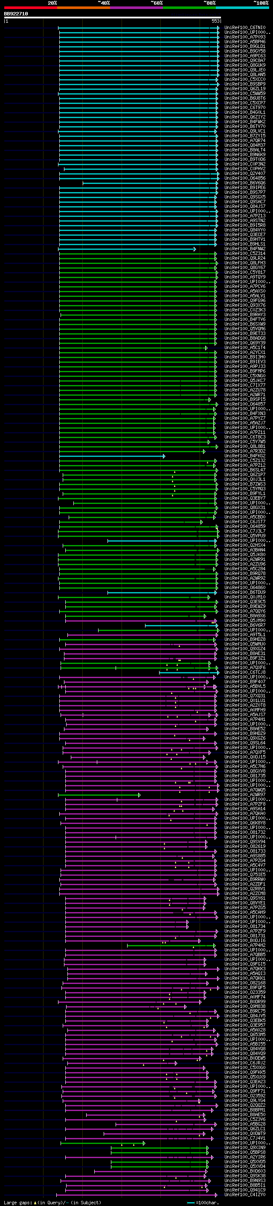Image resolution: width=273 pixels, height=1206 pixels.
Task: Select hit UniRef100_B6V6Q6
Action: pyautogui.click(x=245, y=183)
